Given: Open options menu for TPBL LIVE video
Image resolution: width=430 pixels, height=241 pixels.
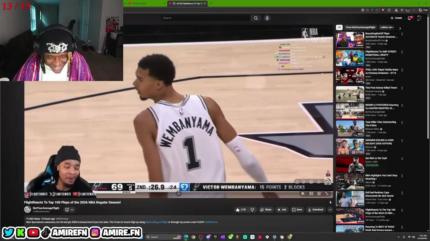Looking at the screenshot, I should 402,70.
